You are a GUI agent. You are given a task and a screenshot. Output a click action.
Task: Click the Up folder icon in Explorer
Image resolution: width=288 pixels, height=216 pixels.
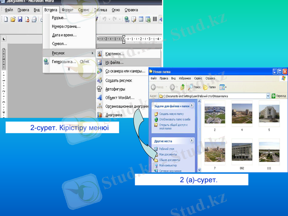pyautogui.click(x=183, y=87)
